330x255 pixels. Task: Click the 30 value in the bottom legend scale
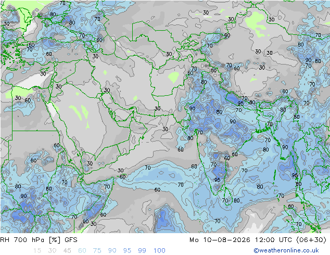tap(52, 251)
